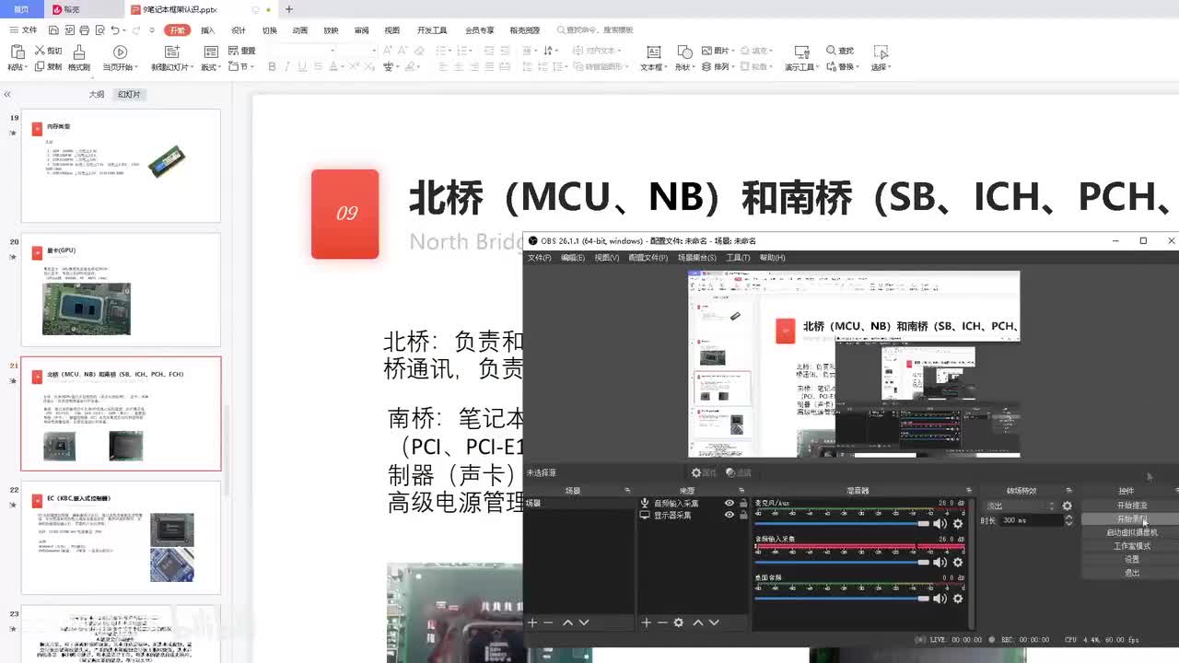
Task: Move selected OBS source down with arrow
Action: coord(713,622)
